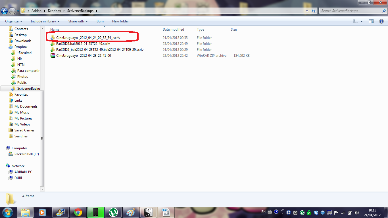Image resolution: width=388 pixels, height=218 pixels.
Task: Select •Facultad under Dropbox
Action: click(x=24, y=53)
